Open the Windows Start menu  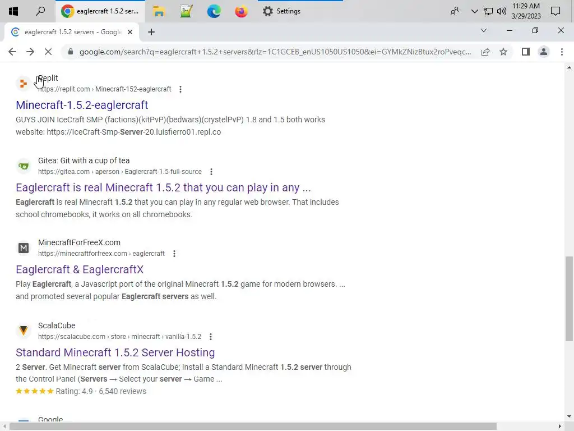point(13,11)
